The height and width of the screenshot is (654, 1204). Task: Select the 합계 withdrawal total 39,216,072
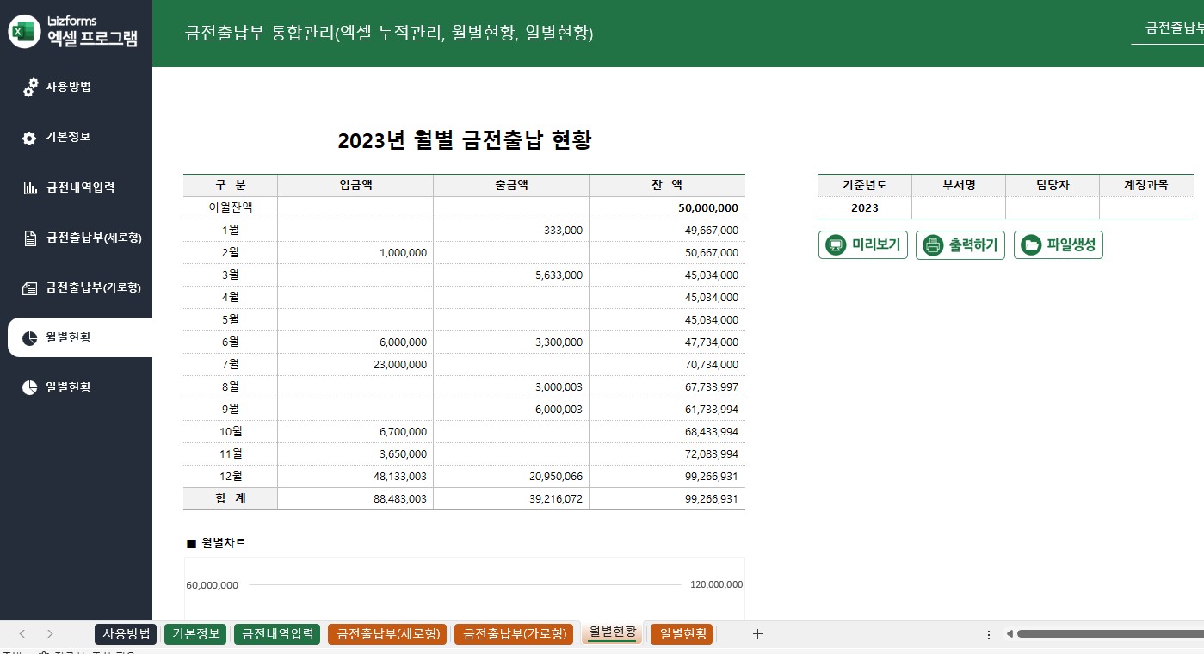pyautogui.click(x=511, y=499)
